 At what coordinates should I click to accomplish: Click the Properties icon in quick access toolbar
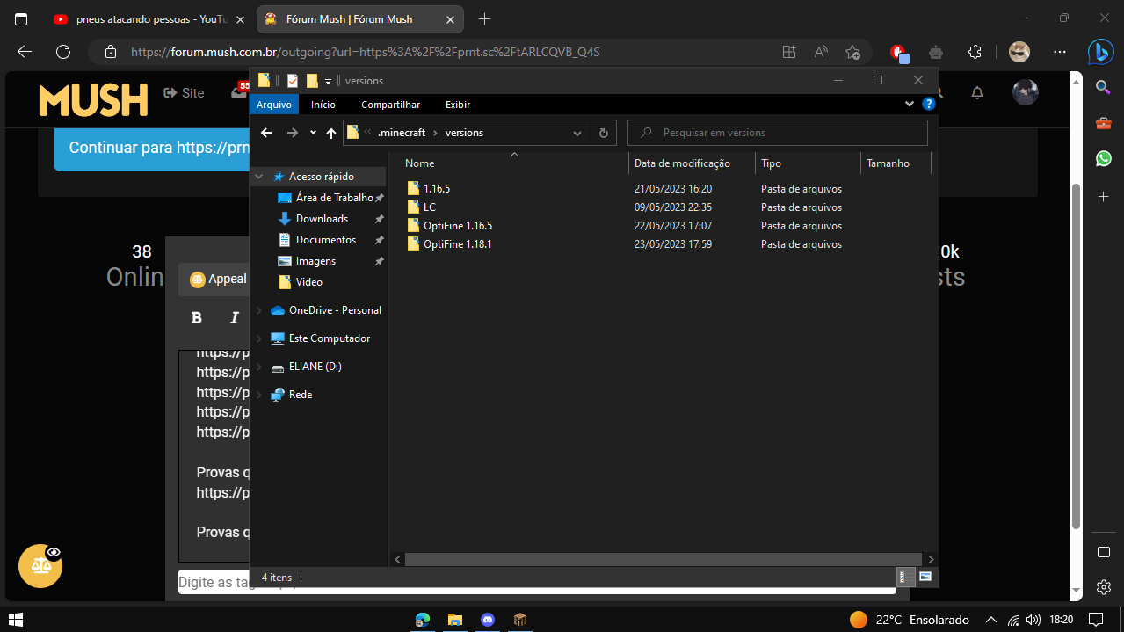[292, 80]
